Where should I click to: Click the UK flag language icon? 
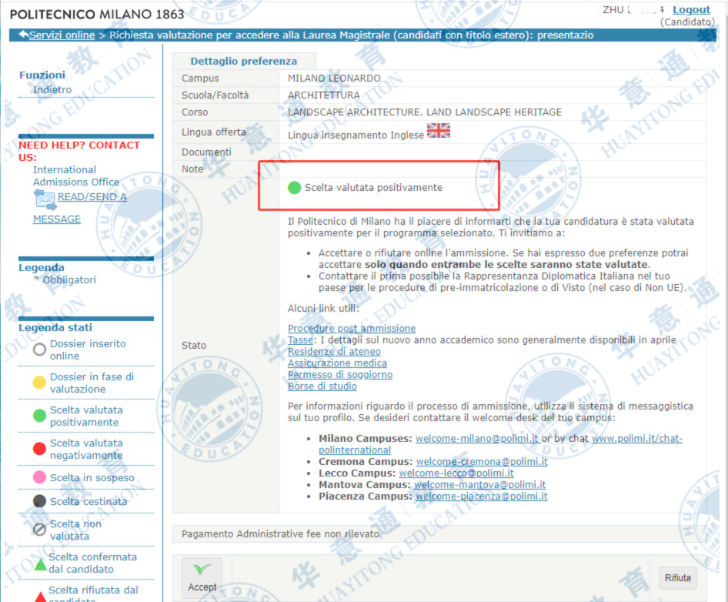[x=439, y=131]
